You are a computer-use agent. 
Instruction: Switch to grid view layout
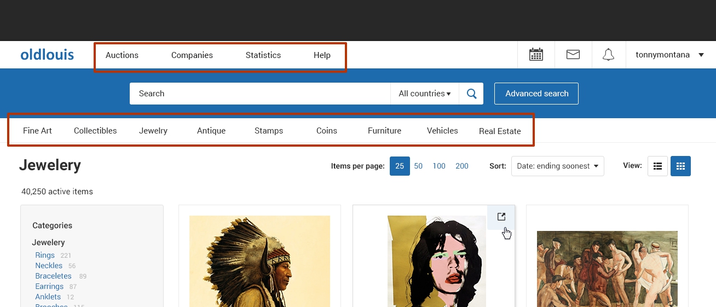click(x=680, y=166)
